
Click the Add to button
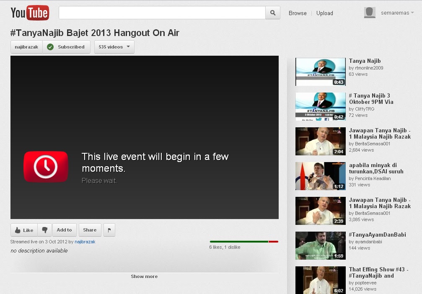point(64,230)
